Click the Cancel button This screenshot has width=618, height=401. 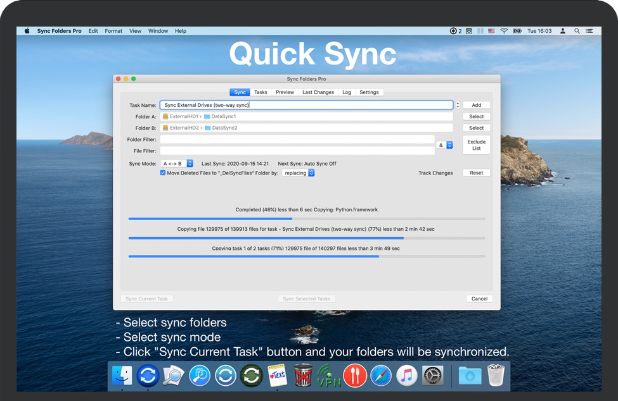[x=479, y=299]
